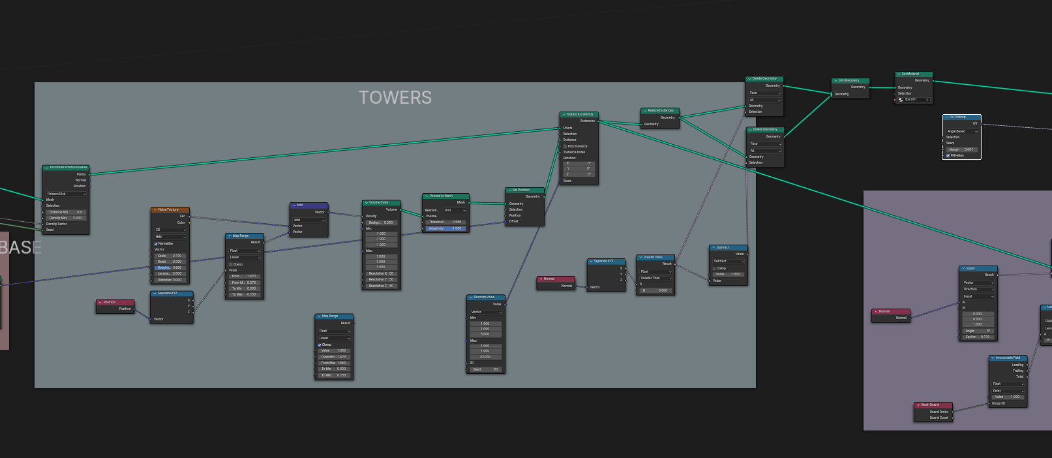Open the 3D dimensions dropdown in Noise Texture
The height and width of the screenshot is (458, 1052).
[170, 230]
